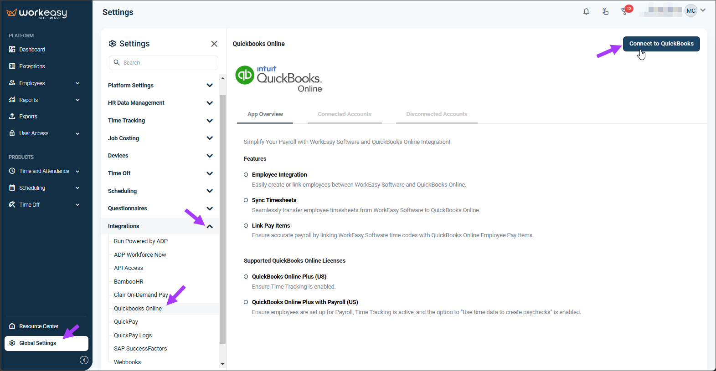Expand Employees menu chevron in sidebar
716x371 pixels.
pyautogui.click(x=77, y=83)
